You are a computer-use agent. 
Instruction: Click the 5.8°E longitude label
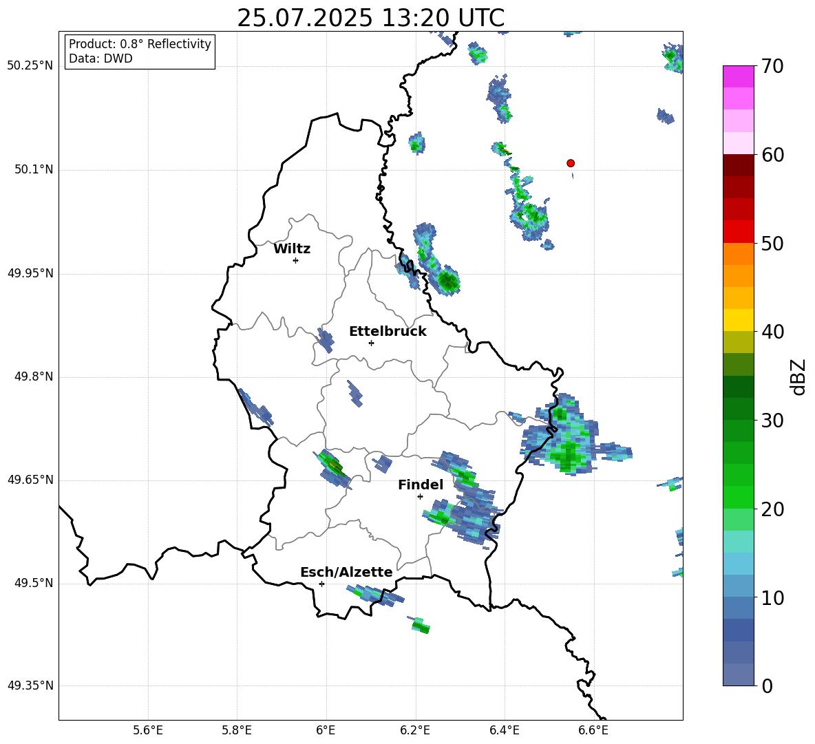click(237, 730)
